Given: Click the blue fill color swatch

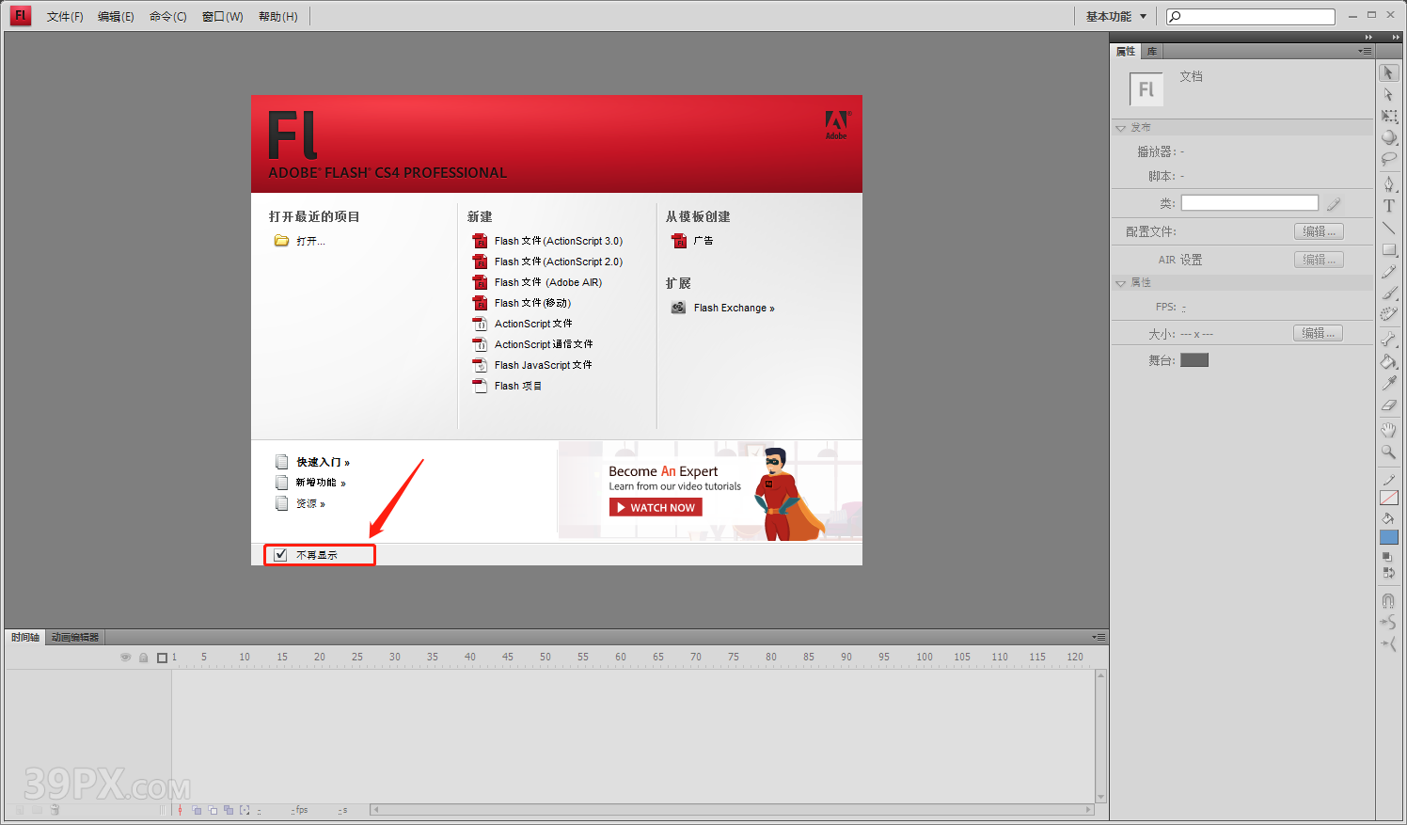Looking at the screenshot, I should click(1388, 537).
